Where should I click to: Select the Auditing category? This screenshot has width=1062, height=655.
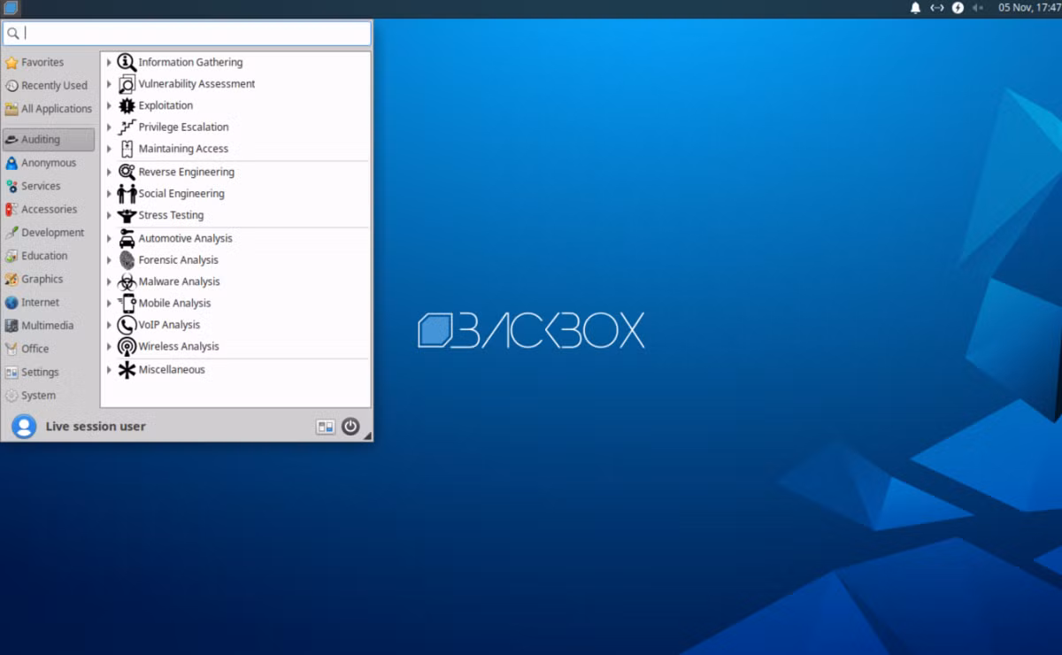(x=49, y=140)
